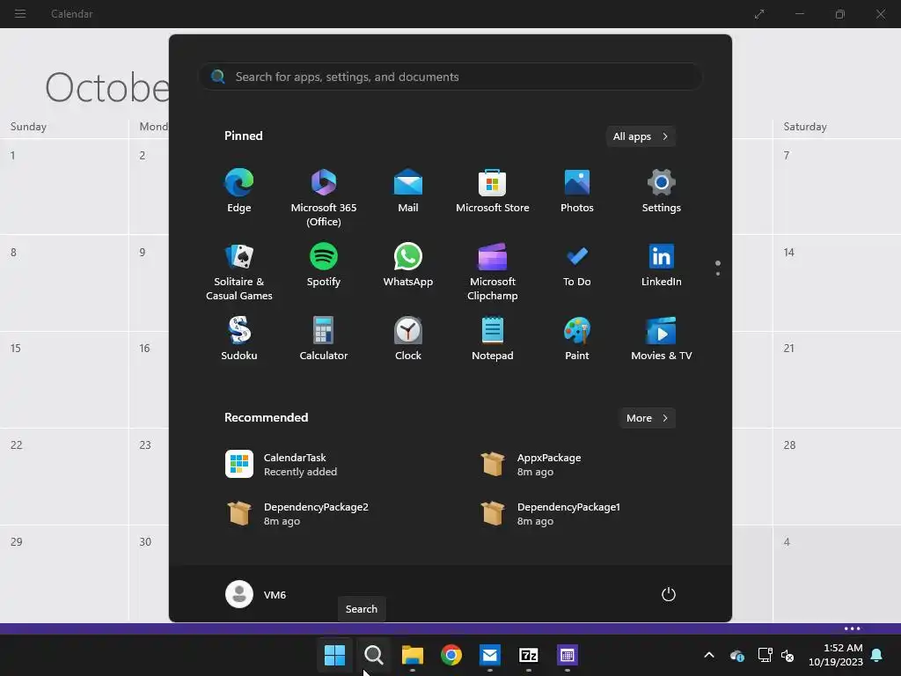
Task: Focus the Start menu search box
Action: [450, 77]
